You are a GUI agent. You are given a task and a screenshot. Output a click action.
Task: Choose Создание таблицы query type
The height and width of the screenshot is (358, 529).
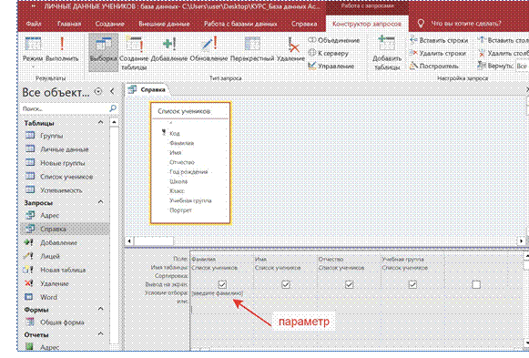tap(134, 52)
